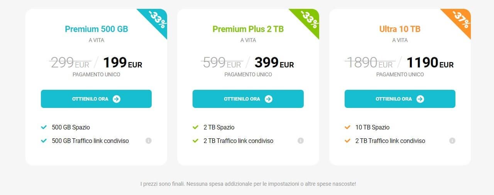This screenshot has height=195, width=494.
Task: Click the green checkmark beside 2 TB Spazio
Action: click(x=195, y=127)
